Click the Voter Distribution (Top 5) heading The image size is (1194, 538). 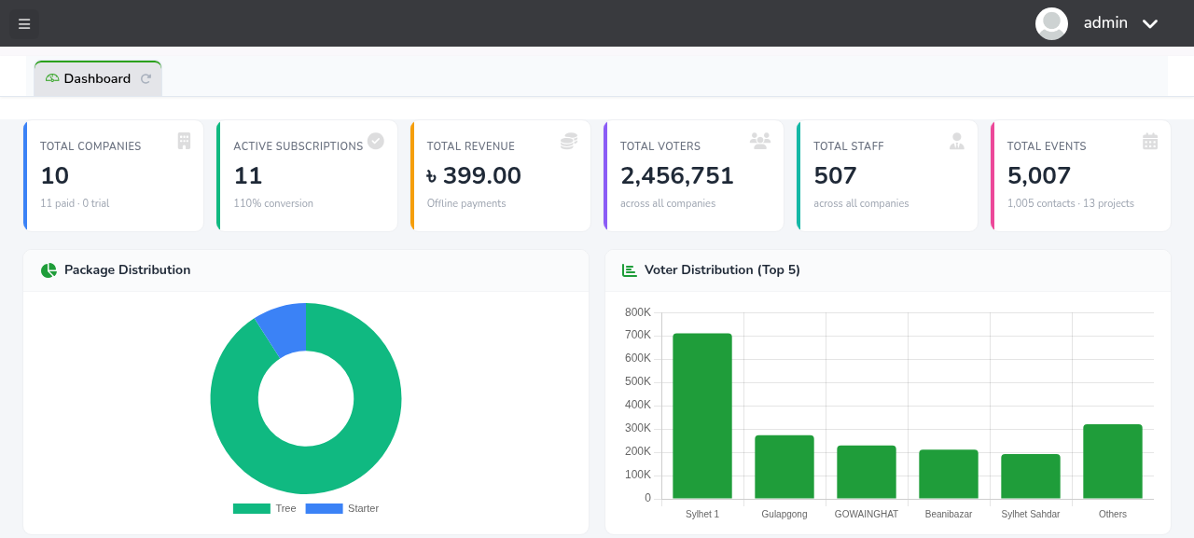(x=723, y=269)
